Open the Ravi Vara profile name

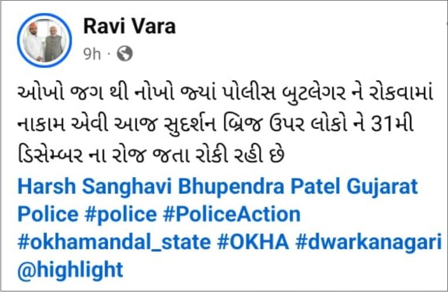click(130, 26)
